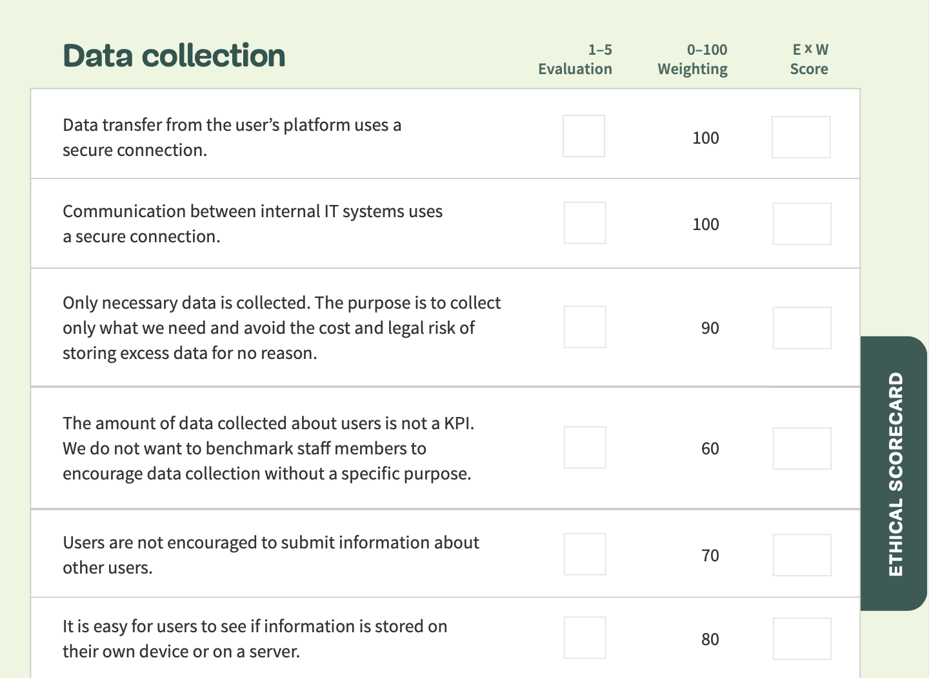Viewport: 929px width, 678px height.
Task: Select the Score box for device storage visibility
Action: pyautogui.click(x=802, y=637)
